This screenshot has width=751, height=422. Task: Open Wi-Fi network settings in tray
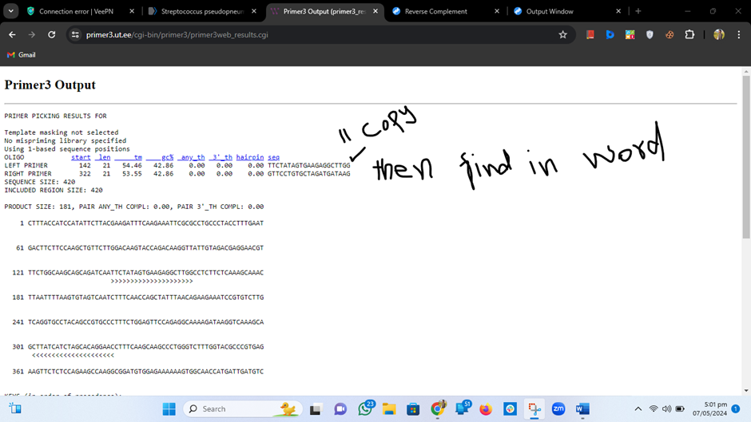tap(654, 409)
